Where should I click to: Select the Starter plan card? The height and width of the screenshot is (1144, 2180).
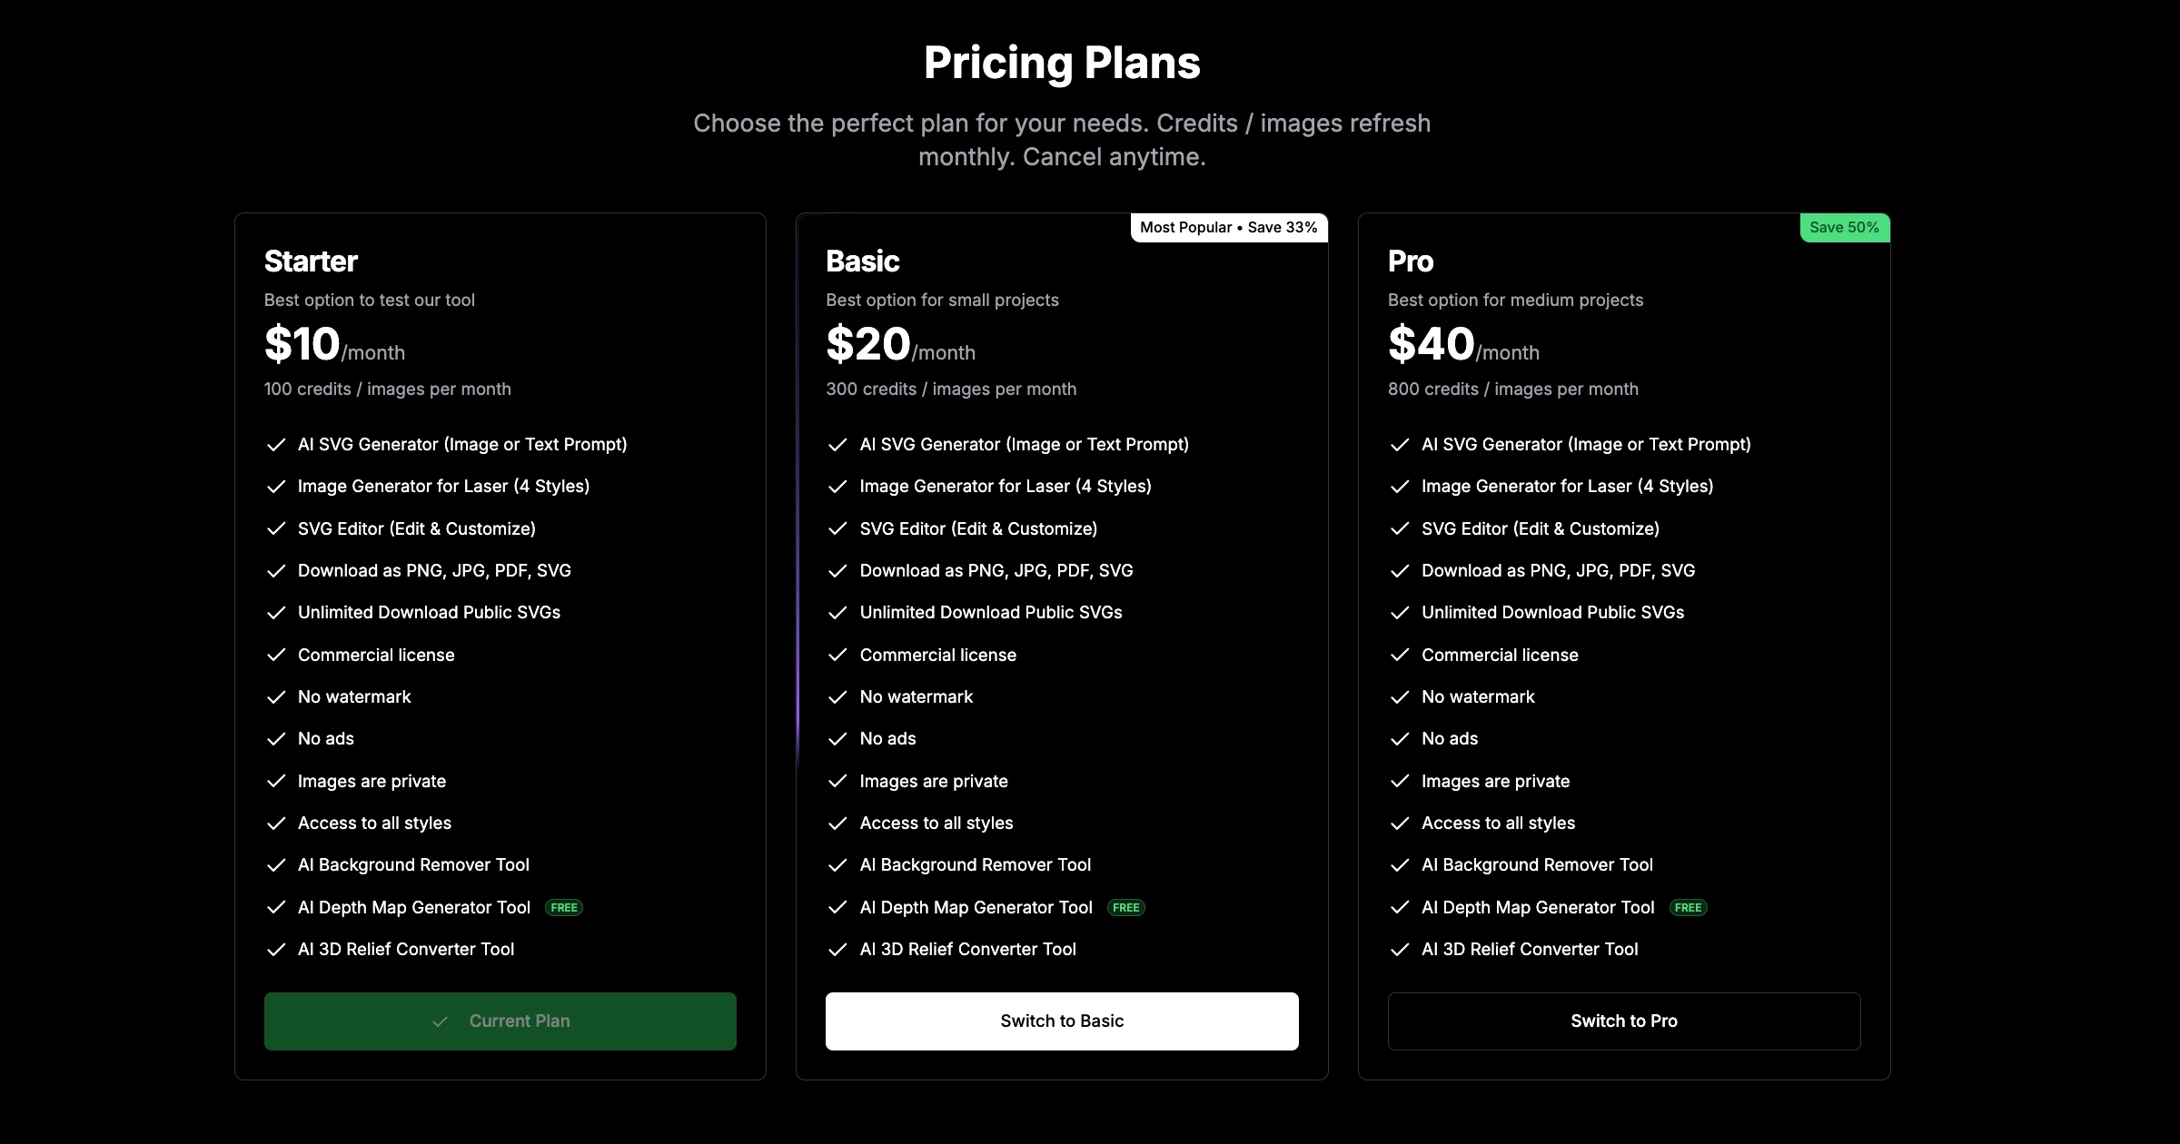tap(500, 646)
